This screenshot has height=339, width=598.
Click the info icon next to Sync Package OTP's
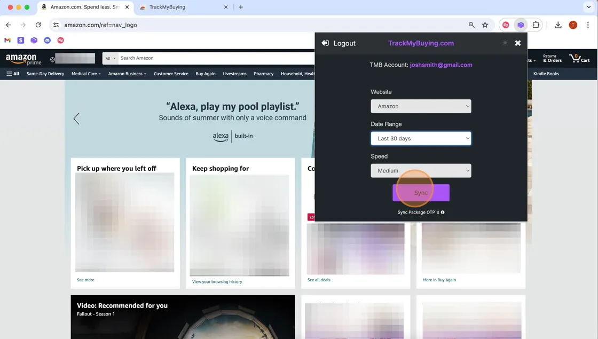tap(443, 212)
